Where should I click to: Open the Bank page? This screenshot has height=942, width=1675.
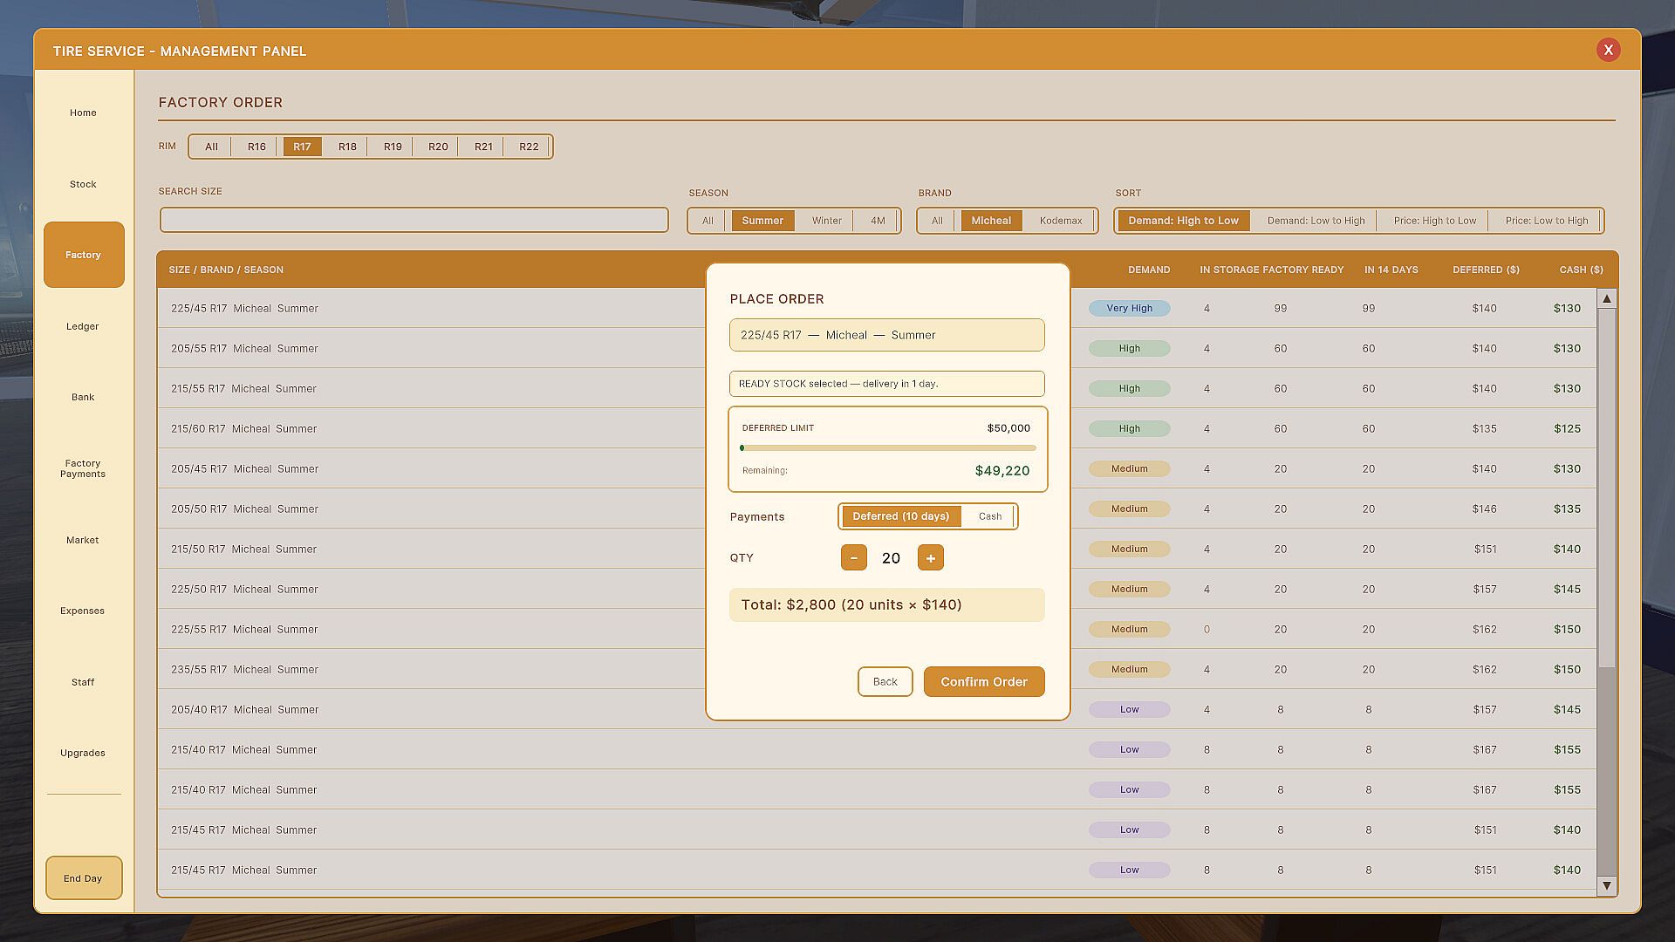point(83,397)
